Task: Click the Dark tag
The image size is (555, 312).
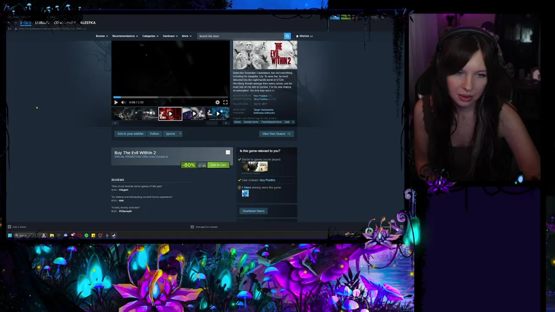Action: coord(287,122)
